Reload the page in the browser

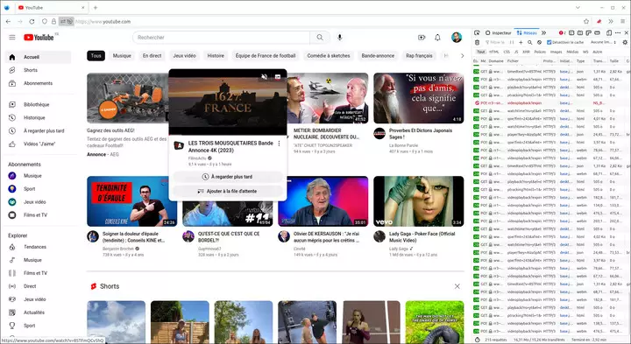pos(32,21)
